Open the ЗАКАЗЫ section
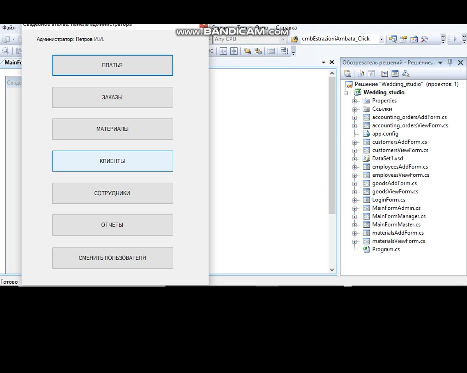This screenshot has height=373, width=467. coord(112,97)
